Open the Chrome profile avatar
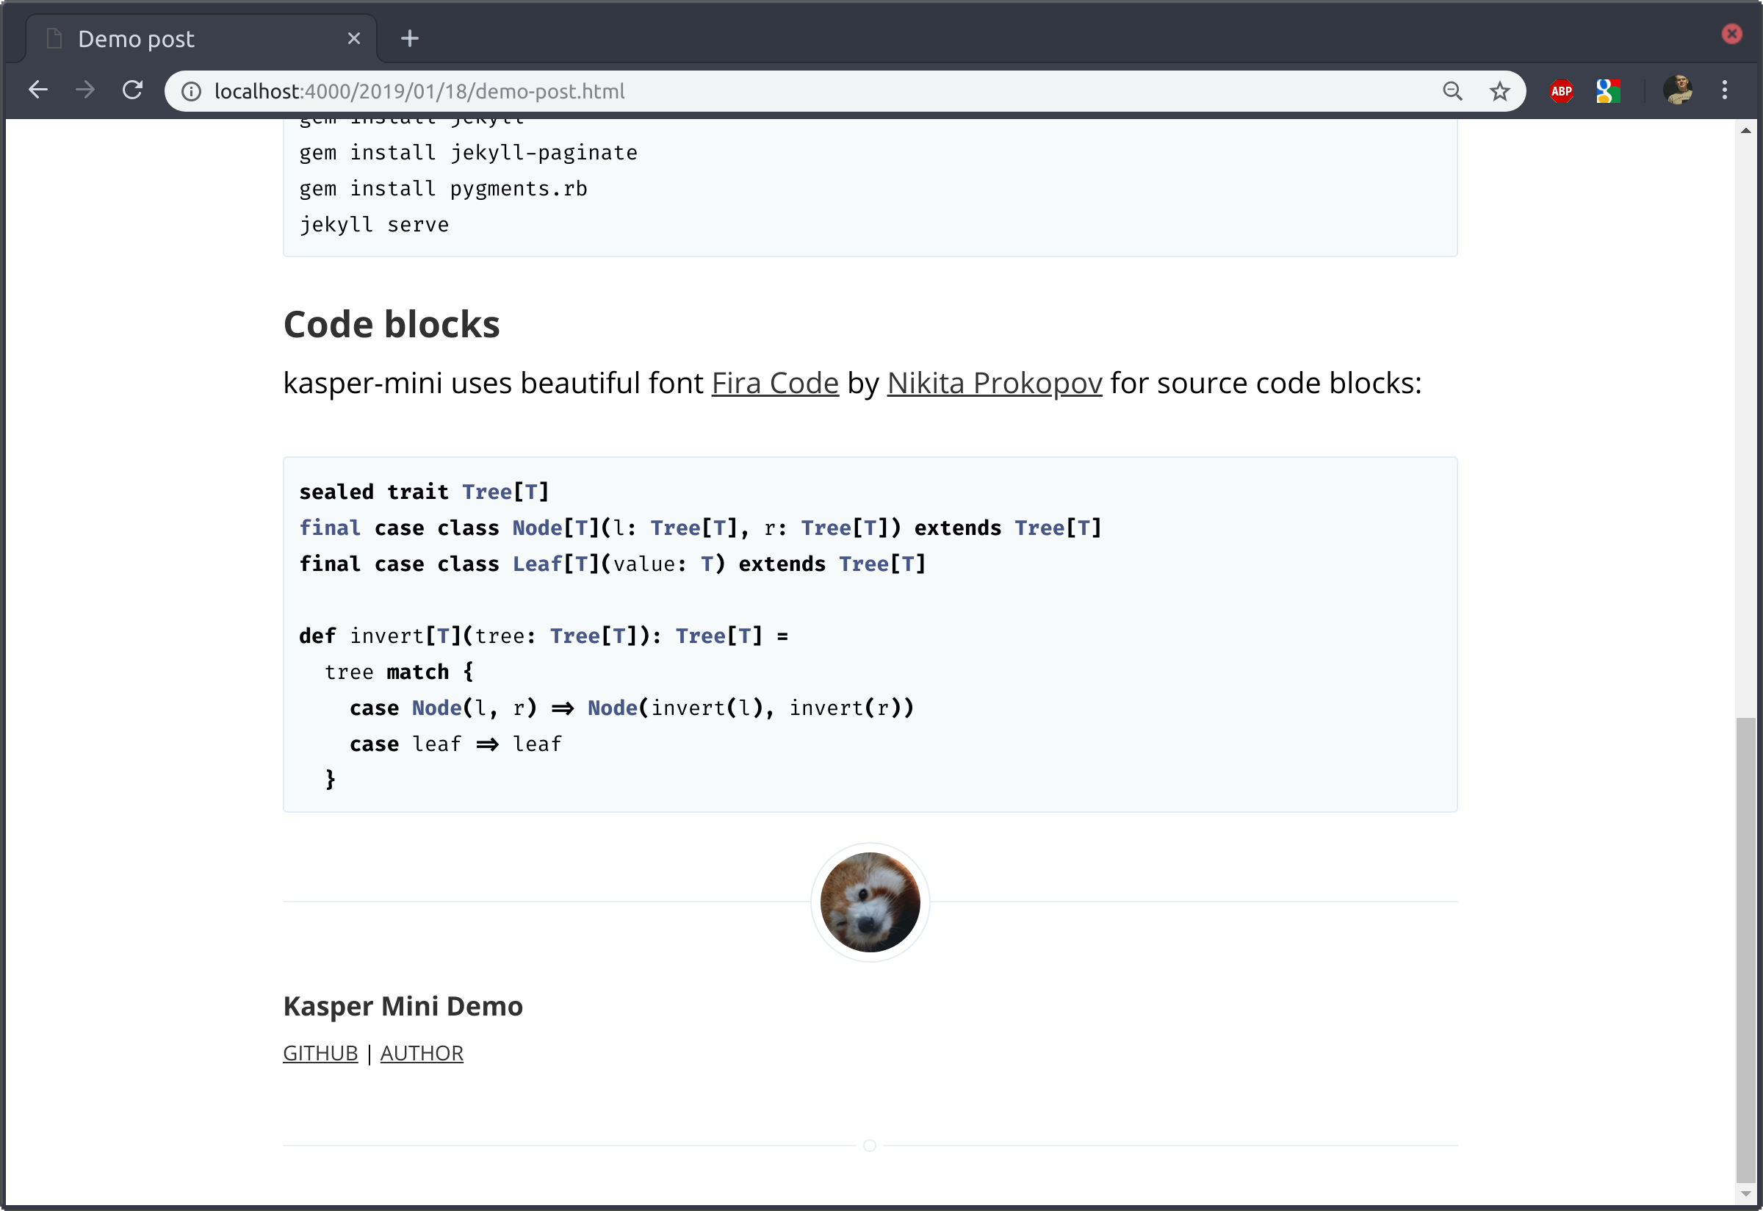 [1677, 90]
